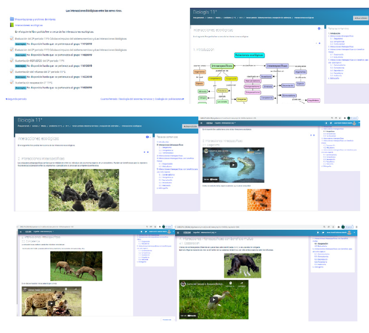Click hamburger menu icon above crocodile video page

pyautogui.click(x=202, y=122)
